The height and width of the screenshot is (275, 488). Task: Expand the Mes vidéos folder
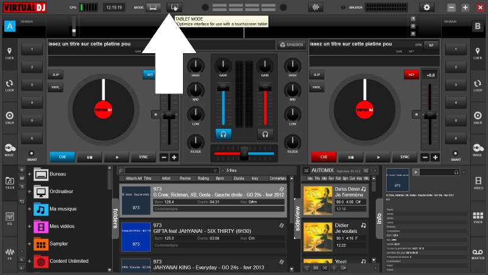tap(29, 227)
